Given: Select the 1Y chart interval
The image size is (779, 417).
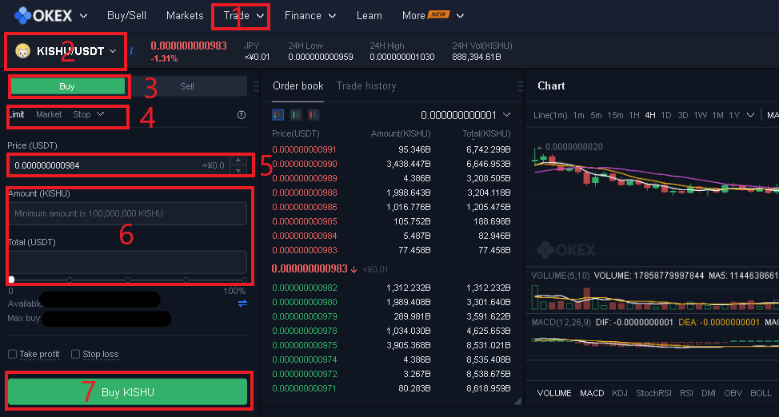Looking at the screenshot, I should click(734, 115).
